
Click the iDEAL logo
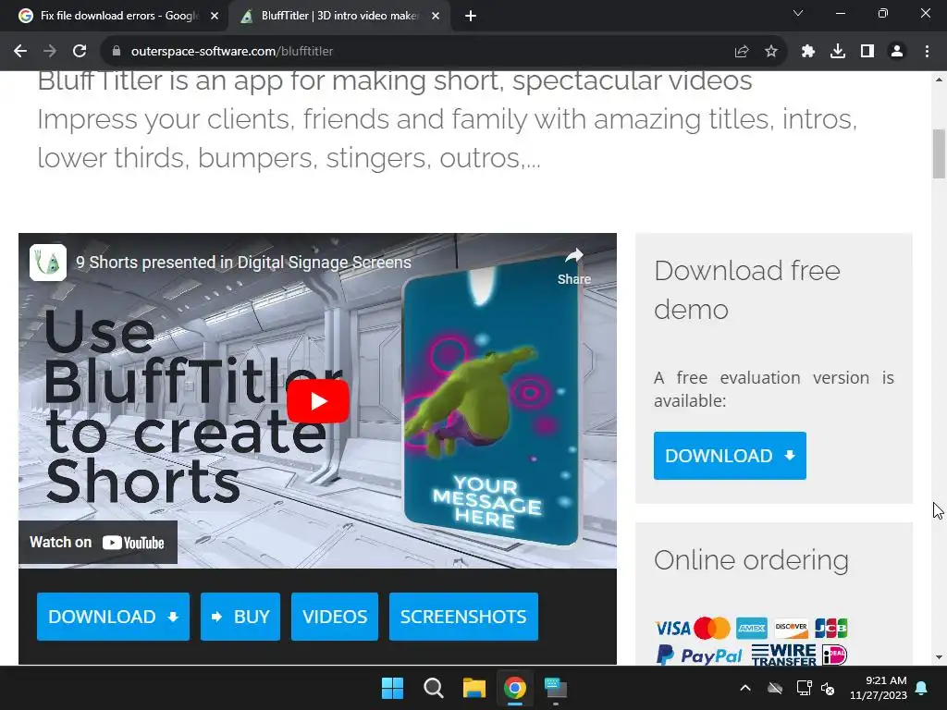pos(835,655)
